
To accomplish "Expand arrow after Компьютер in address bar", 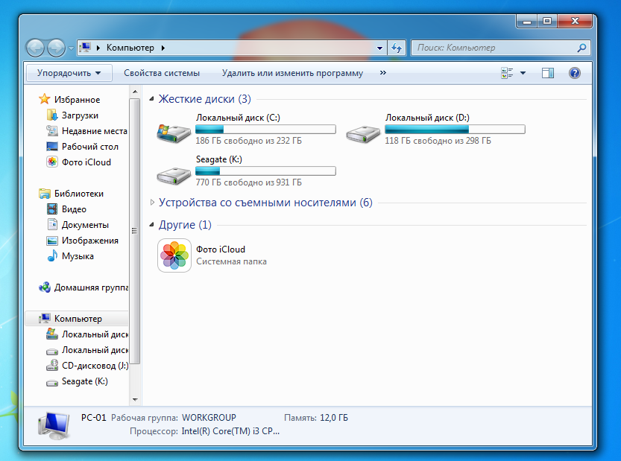I will tap(163, 48).
